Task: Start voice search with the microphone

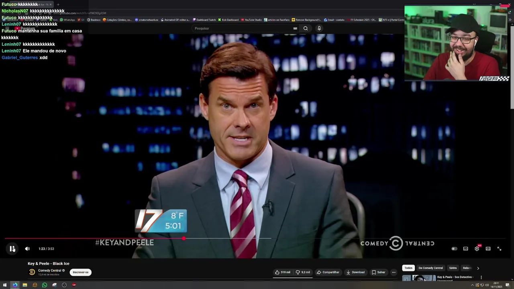Action: [319, 28]
